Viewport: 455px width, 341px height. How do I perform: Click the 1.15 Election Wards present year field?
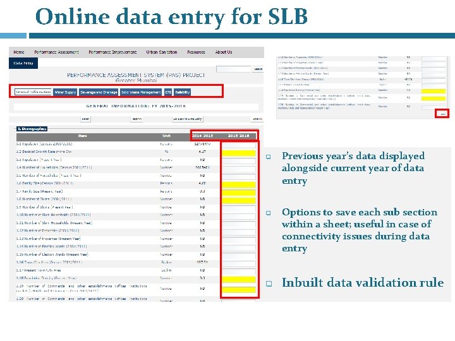238,256
